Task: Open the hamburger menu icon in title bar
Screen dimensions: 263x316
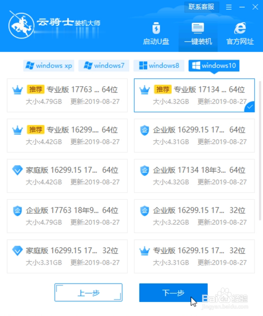Action: point(229,7)
